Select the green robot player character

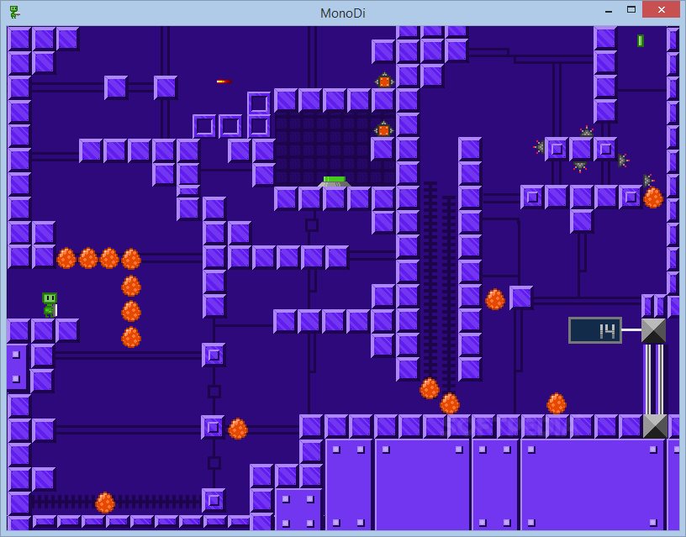50,305
